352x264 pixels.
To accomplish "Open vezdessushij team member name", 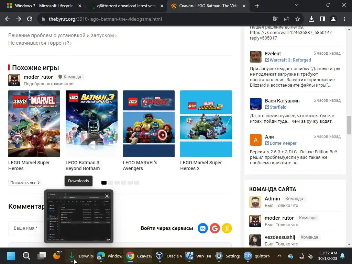I will click(280, 237).
